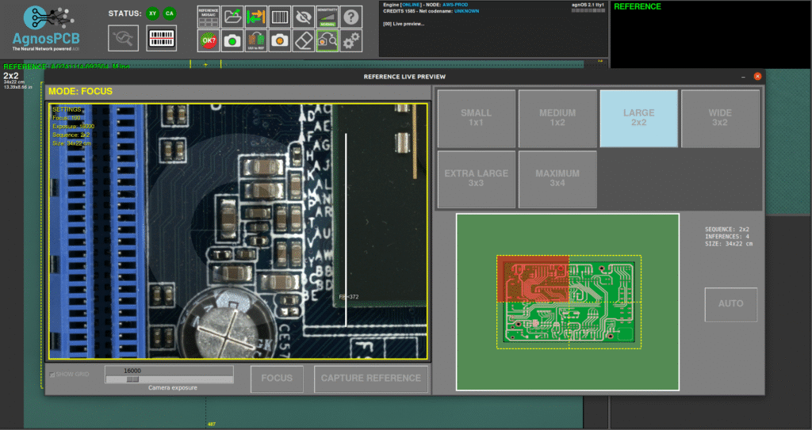
Task: Open the Reference Mosaic tool
Action: coord(209,16)
